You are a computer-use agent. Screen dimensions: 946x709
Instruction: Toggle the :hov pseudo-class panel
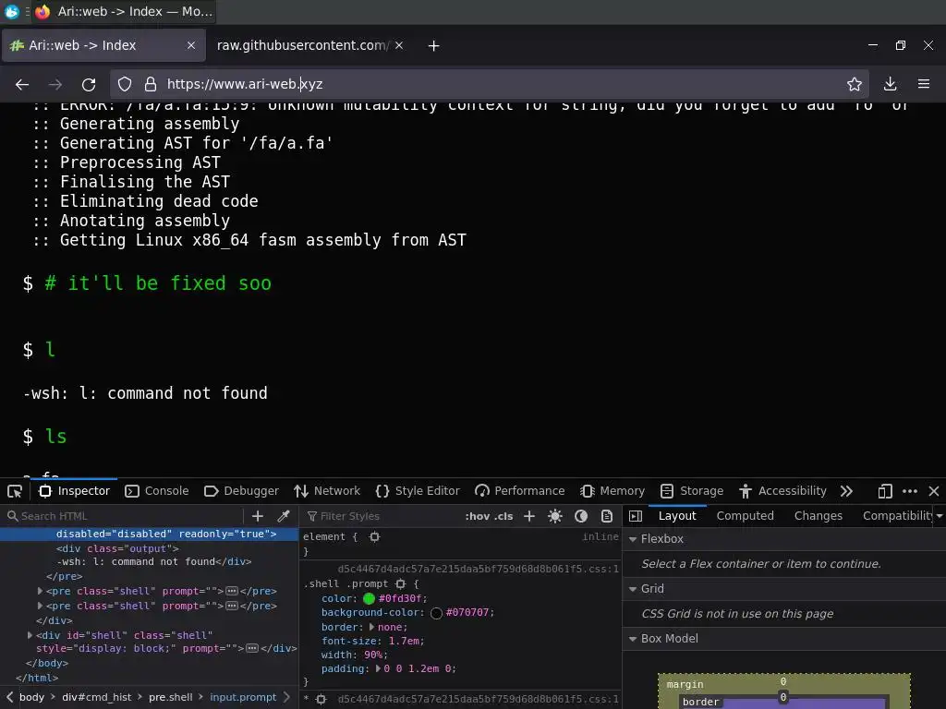478,516
